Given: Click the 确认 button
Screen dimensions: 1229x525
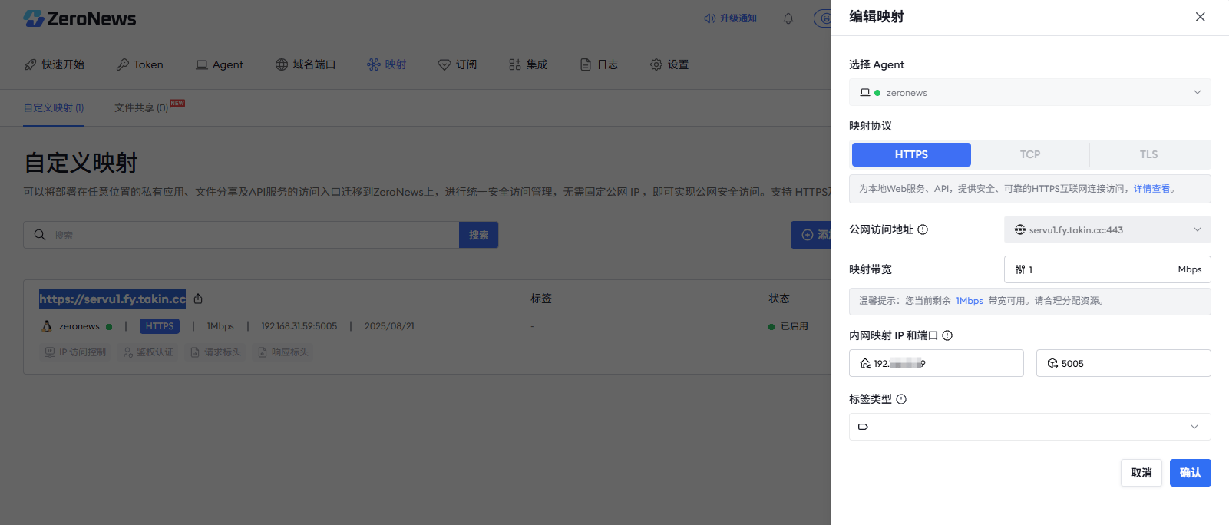Looking at the screenshot, I should pyautogui.click(x=1191, y=473).
